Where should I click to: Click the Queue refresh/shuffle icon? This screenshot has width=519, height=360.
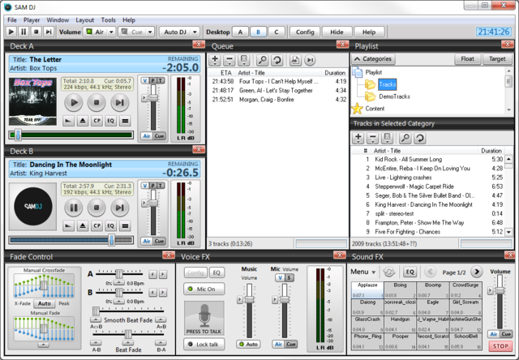point(277,60)
